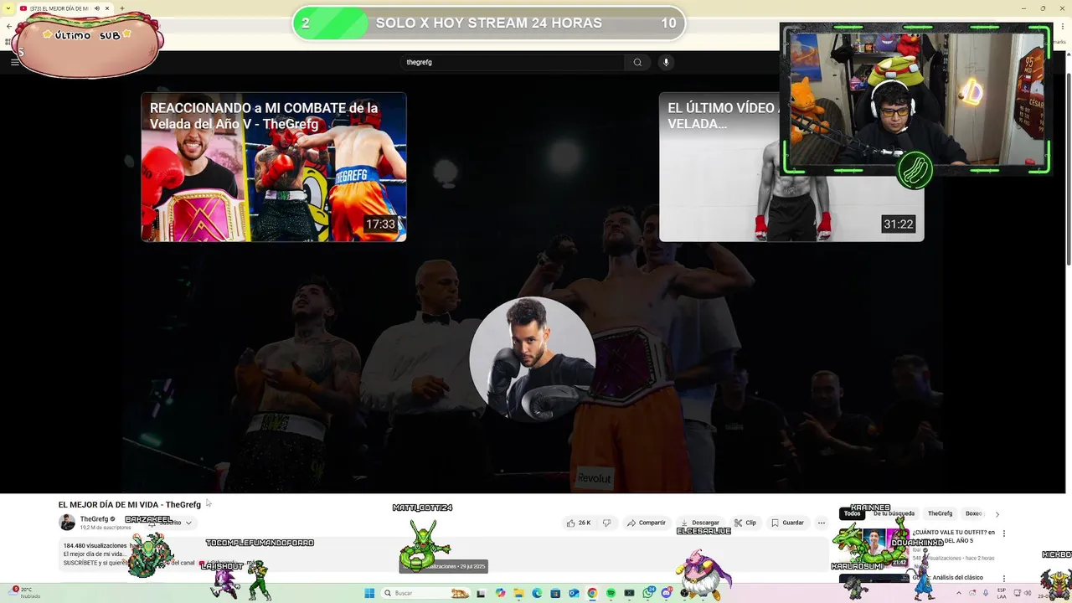Like the video with 26 K likes

click(578, 523)
